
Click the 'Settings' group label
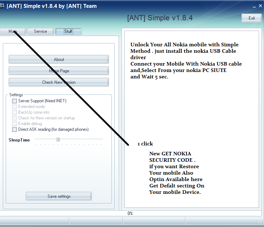pos(16,95)
